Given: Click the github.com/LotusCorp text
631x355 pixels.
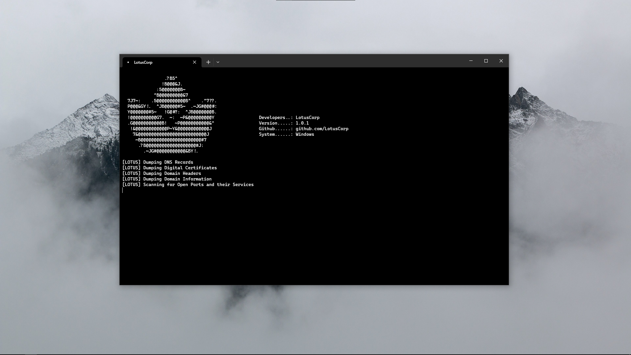Looking at the screenshot, I should [x=322, y=129].
